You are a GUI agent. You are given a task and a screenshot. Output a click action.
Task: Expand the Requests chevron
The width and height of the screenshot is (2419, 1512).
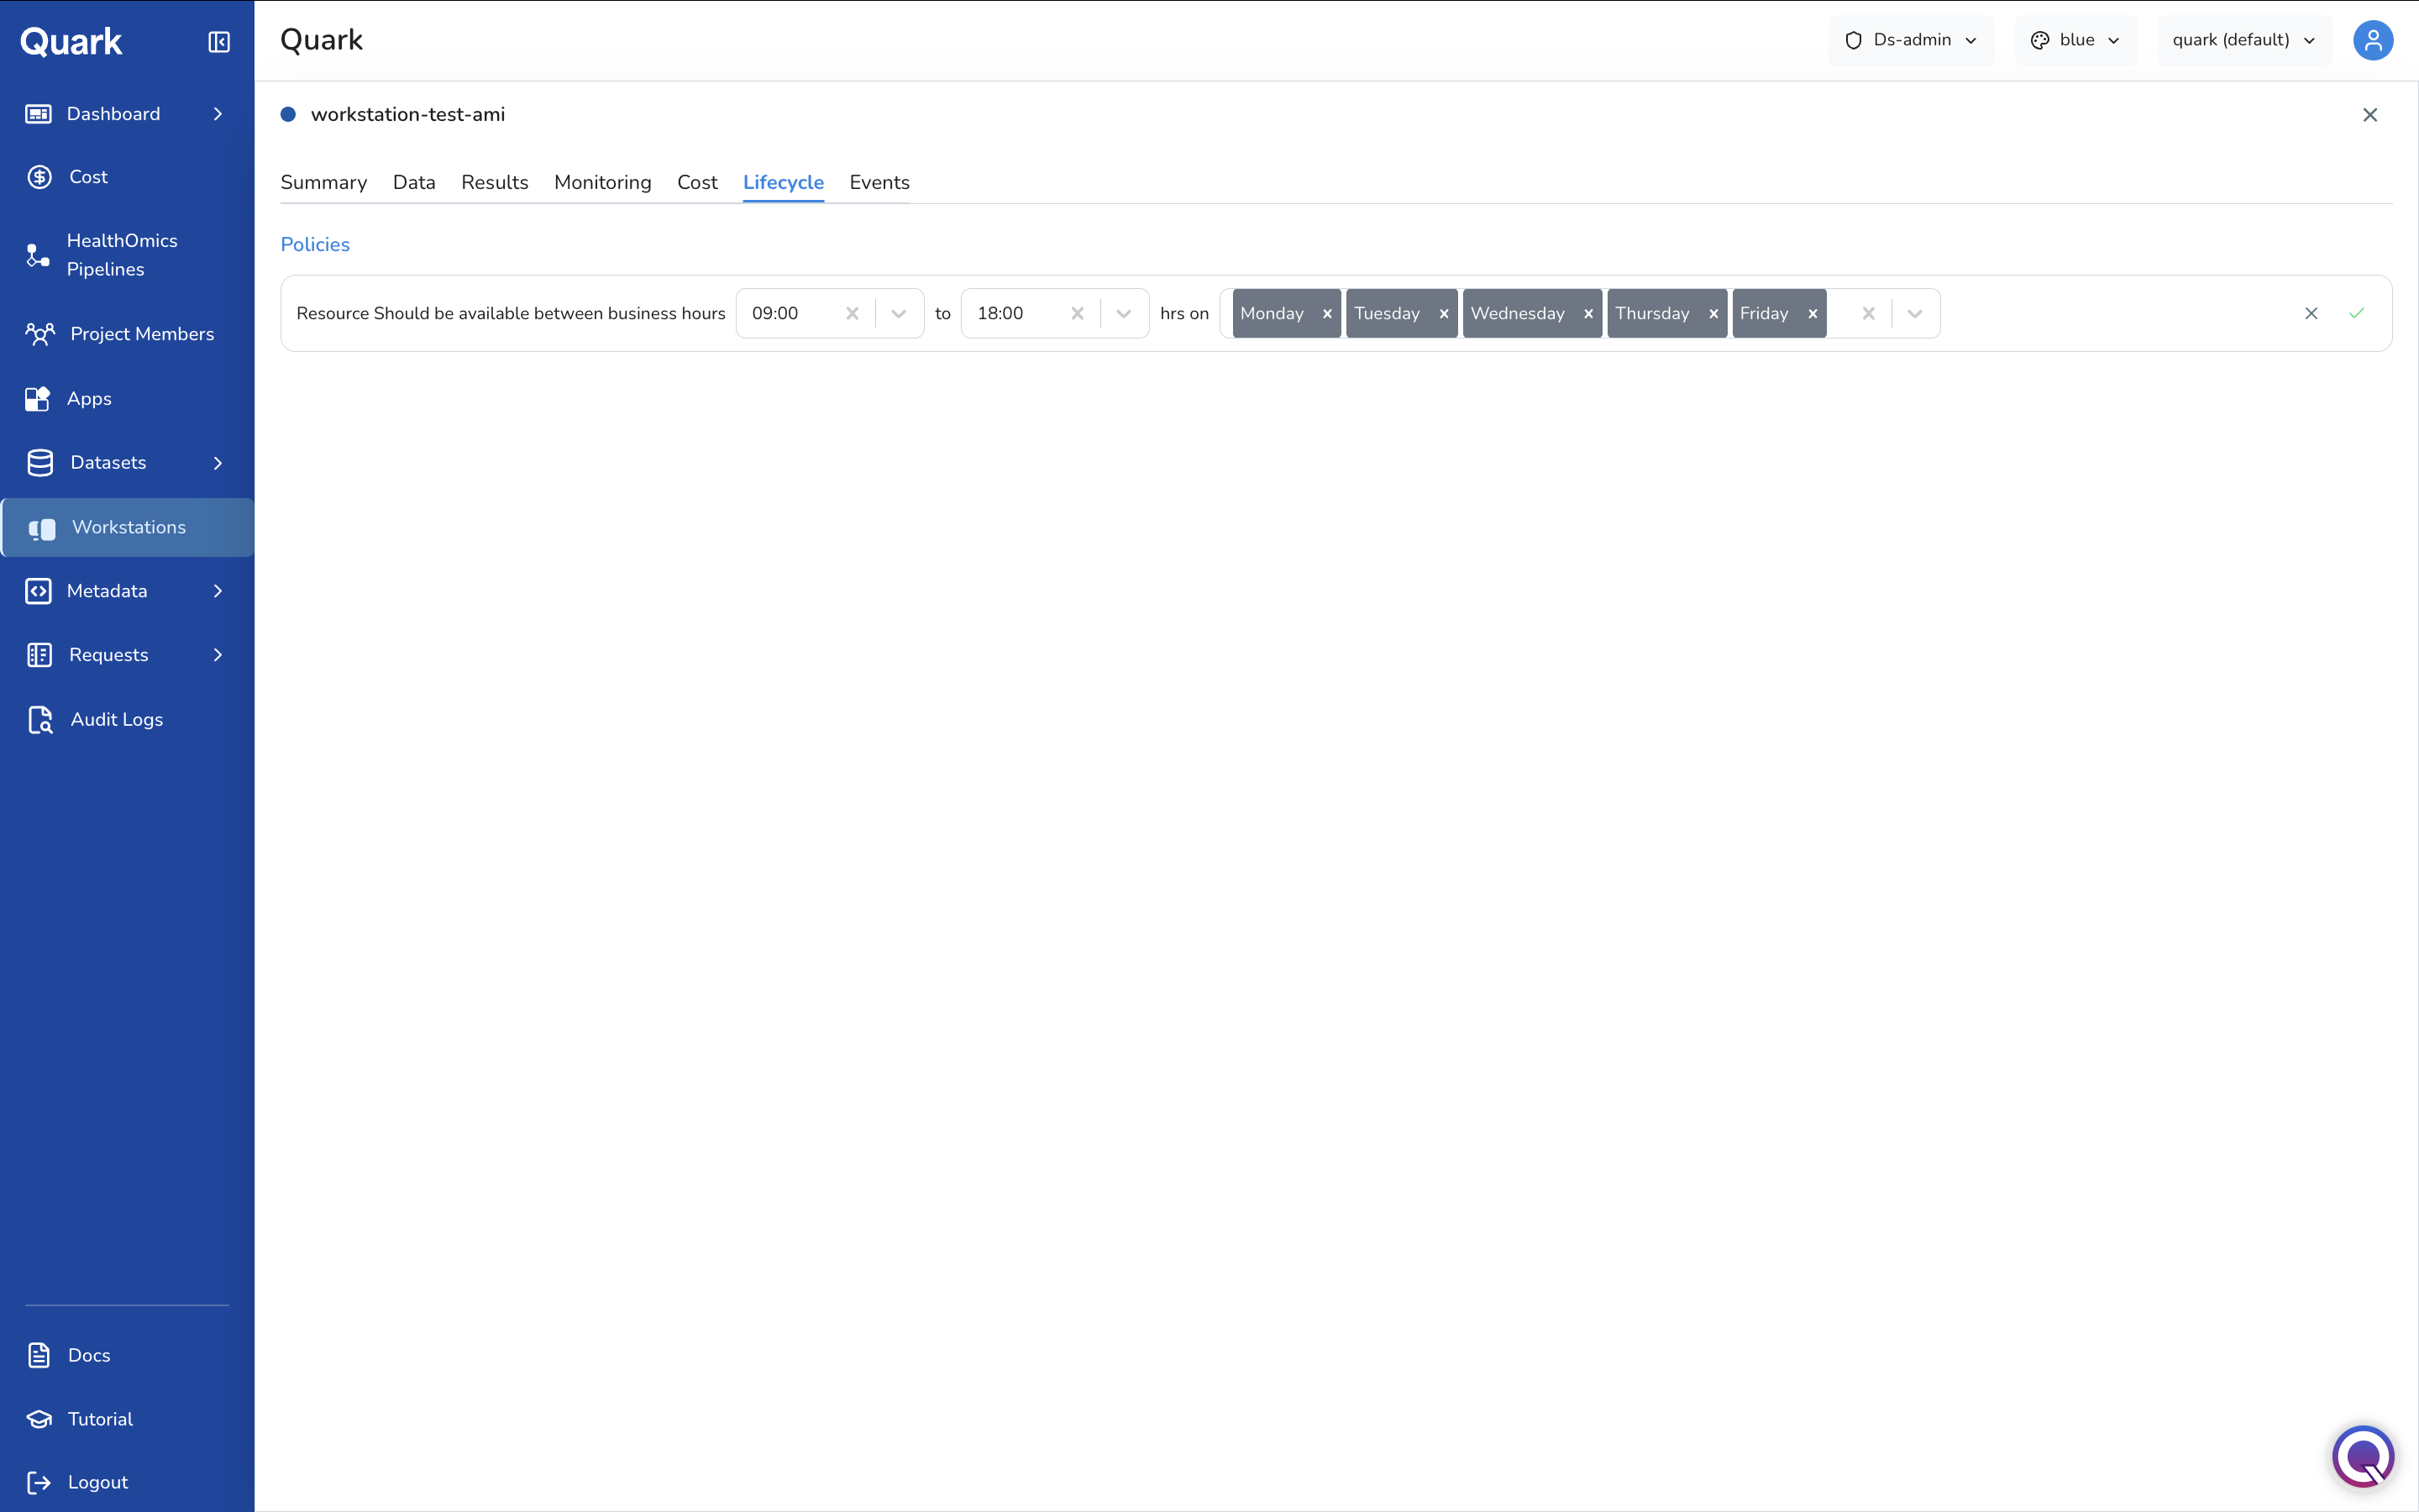(x=218, y=655)
